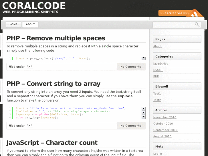The image size is (208, 156).
Task: Visit the Test1 blogroll link
Action: click(x=157, y=94)
